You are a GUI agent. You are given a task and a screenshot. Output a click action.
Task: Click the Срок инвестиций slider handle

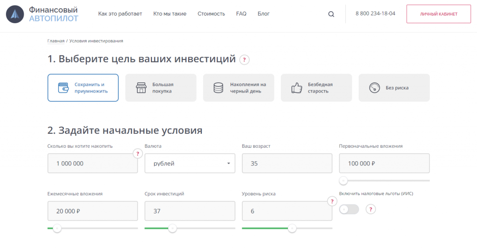tap(172, 228)
